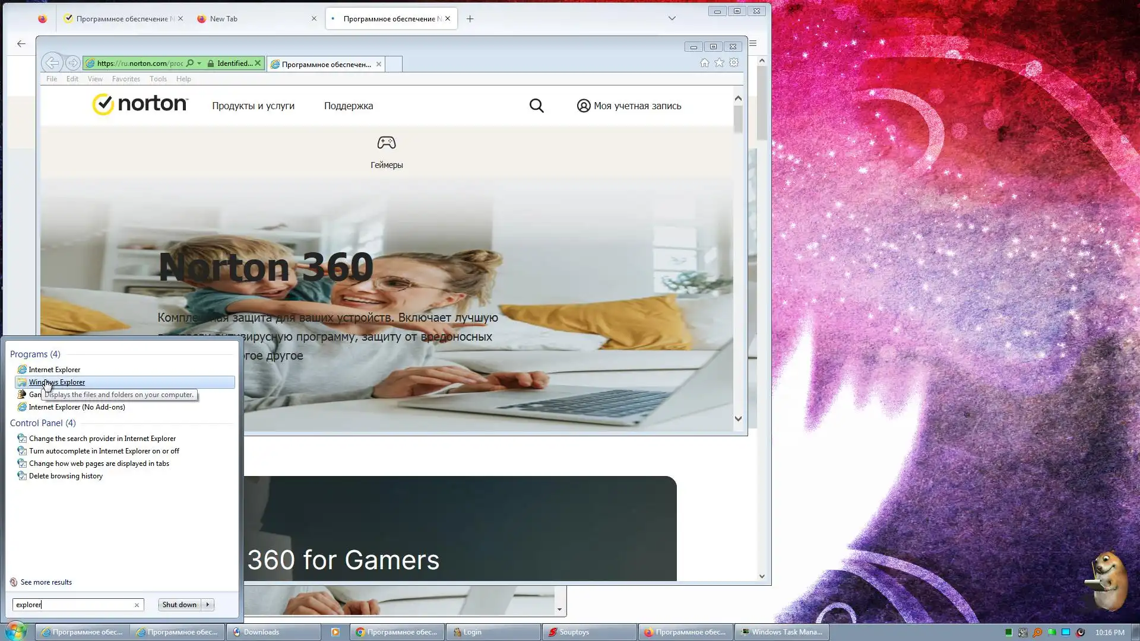Open the Tools menu in IE

click(158, 79)
